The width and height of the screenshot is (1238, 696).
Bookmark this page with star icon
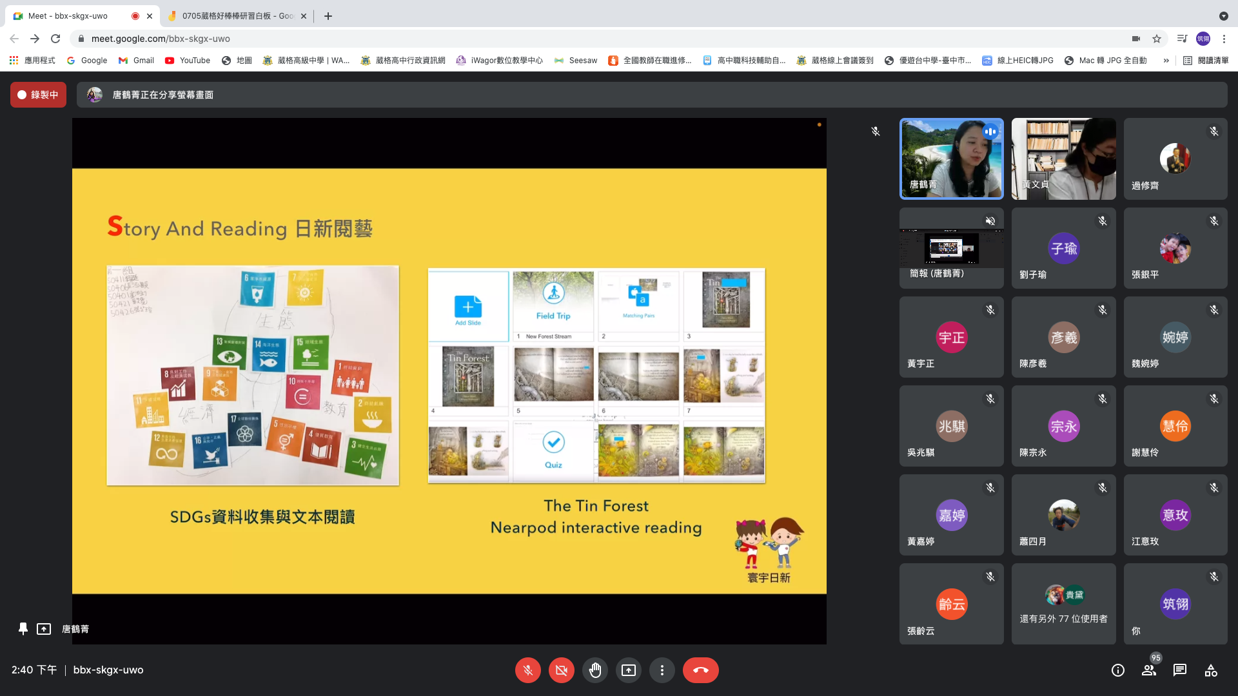tap(1157, 39)
